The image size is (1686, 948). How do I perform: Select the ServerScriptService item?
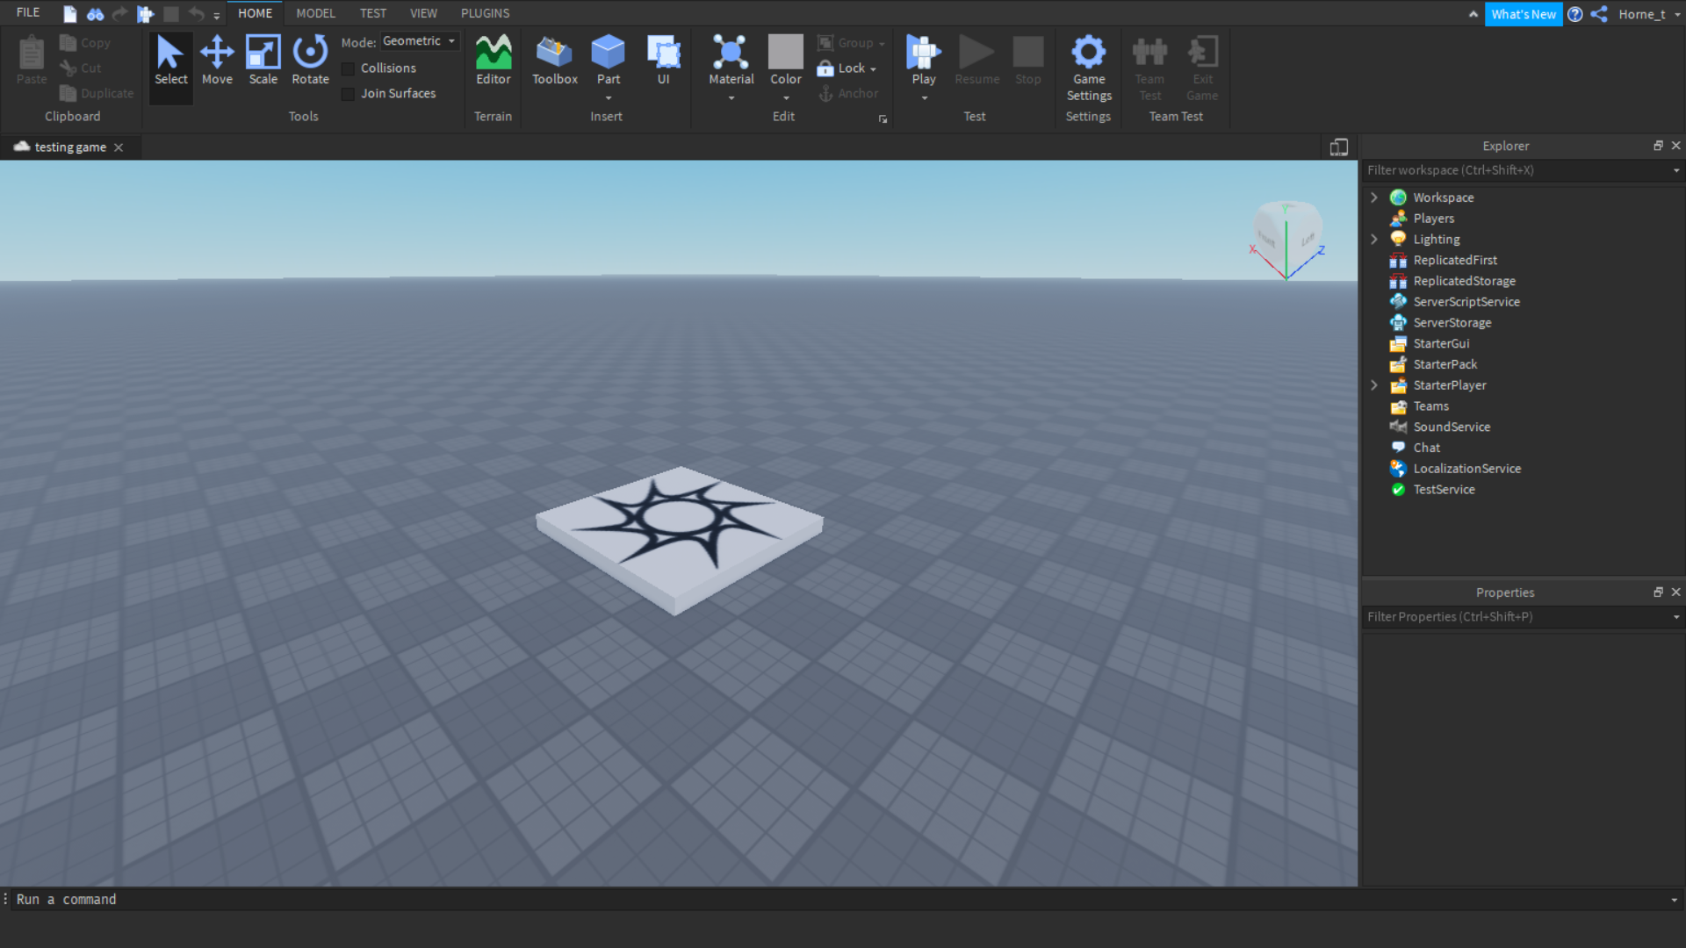tap(1466, 302)
